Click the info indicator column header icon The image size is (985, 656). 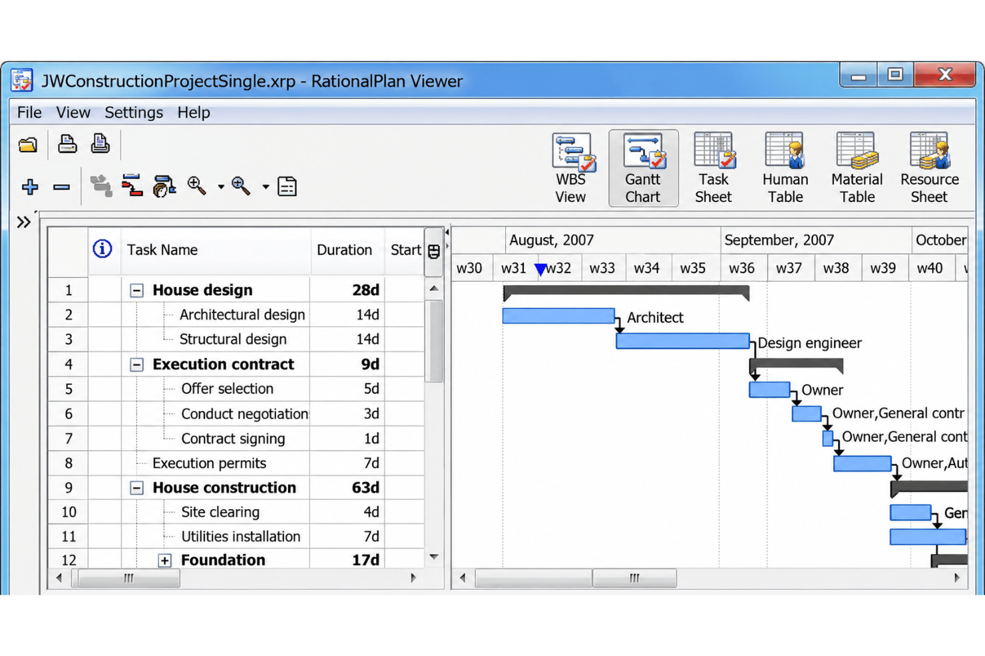[102, 249]
